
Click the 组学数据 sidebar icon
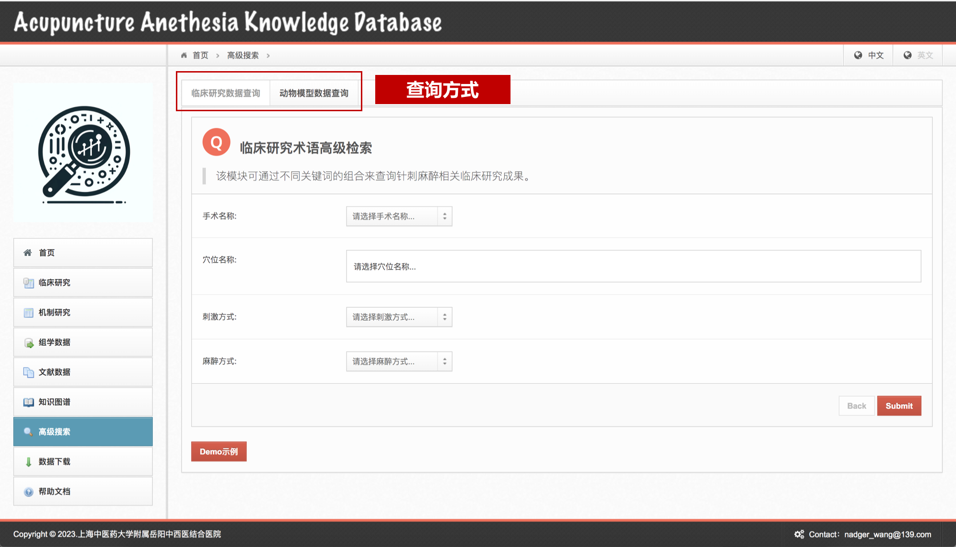[x=29, y=343]
